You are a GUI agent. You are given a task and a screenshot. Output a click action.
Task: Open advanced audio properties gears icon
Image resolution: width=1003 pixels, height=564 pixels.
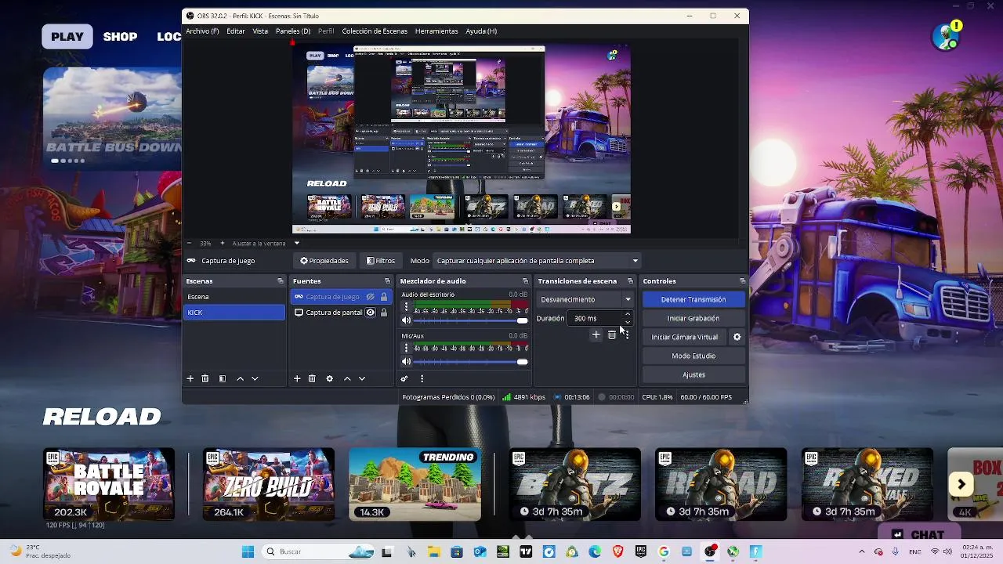(x=404, y=378)
